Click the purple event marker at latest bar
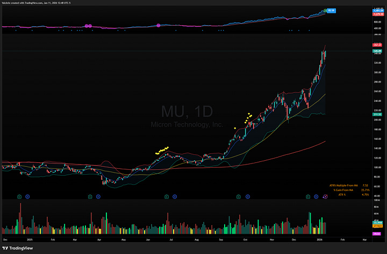This screenshot has width=387, height=254. pos(325,197)
